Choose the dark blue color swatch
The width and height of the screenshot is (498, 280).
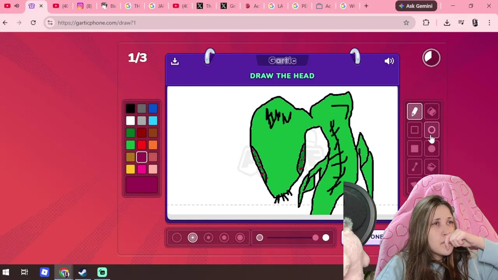[153, 108]
